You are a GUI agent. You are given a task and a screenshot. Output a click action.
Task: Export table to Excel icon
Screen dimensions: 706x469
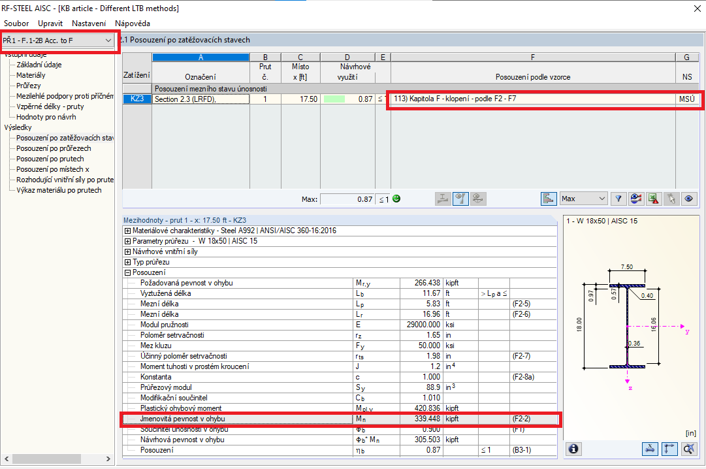(x=654, y=199)
